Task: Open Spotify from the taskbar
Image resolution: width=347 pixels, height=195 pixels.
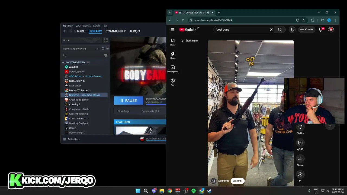Action: [194, 191]
